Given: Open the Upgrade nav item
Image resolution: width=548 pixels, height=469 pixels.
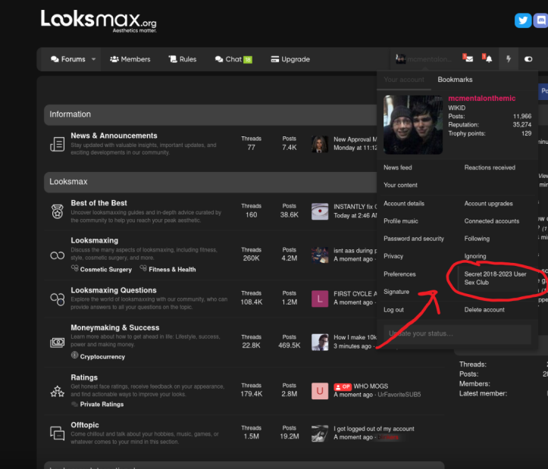Looking at the screenshot, I should click(290, 59).
